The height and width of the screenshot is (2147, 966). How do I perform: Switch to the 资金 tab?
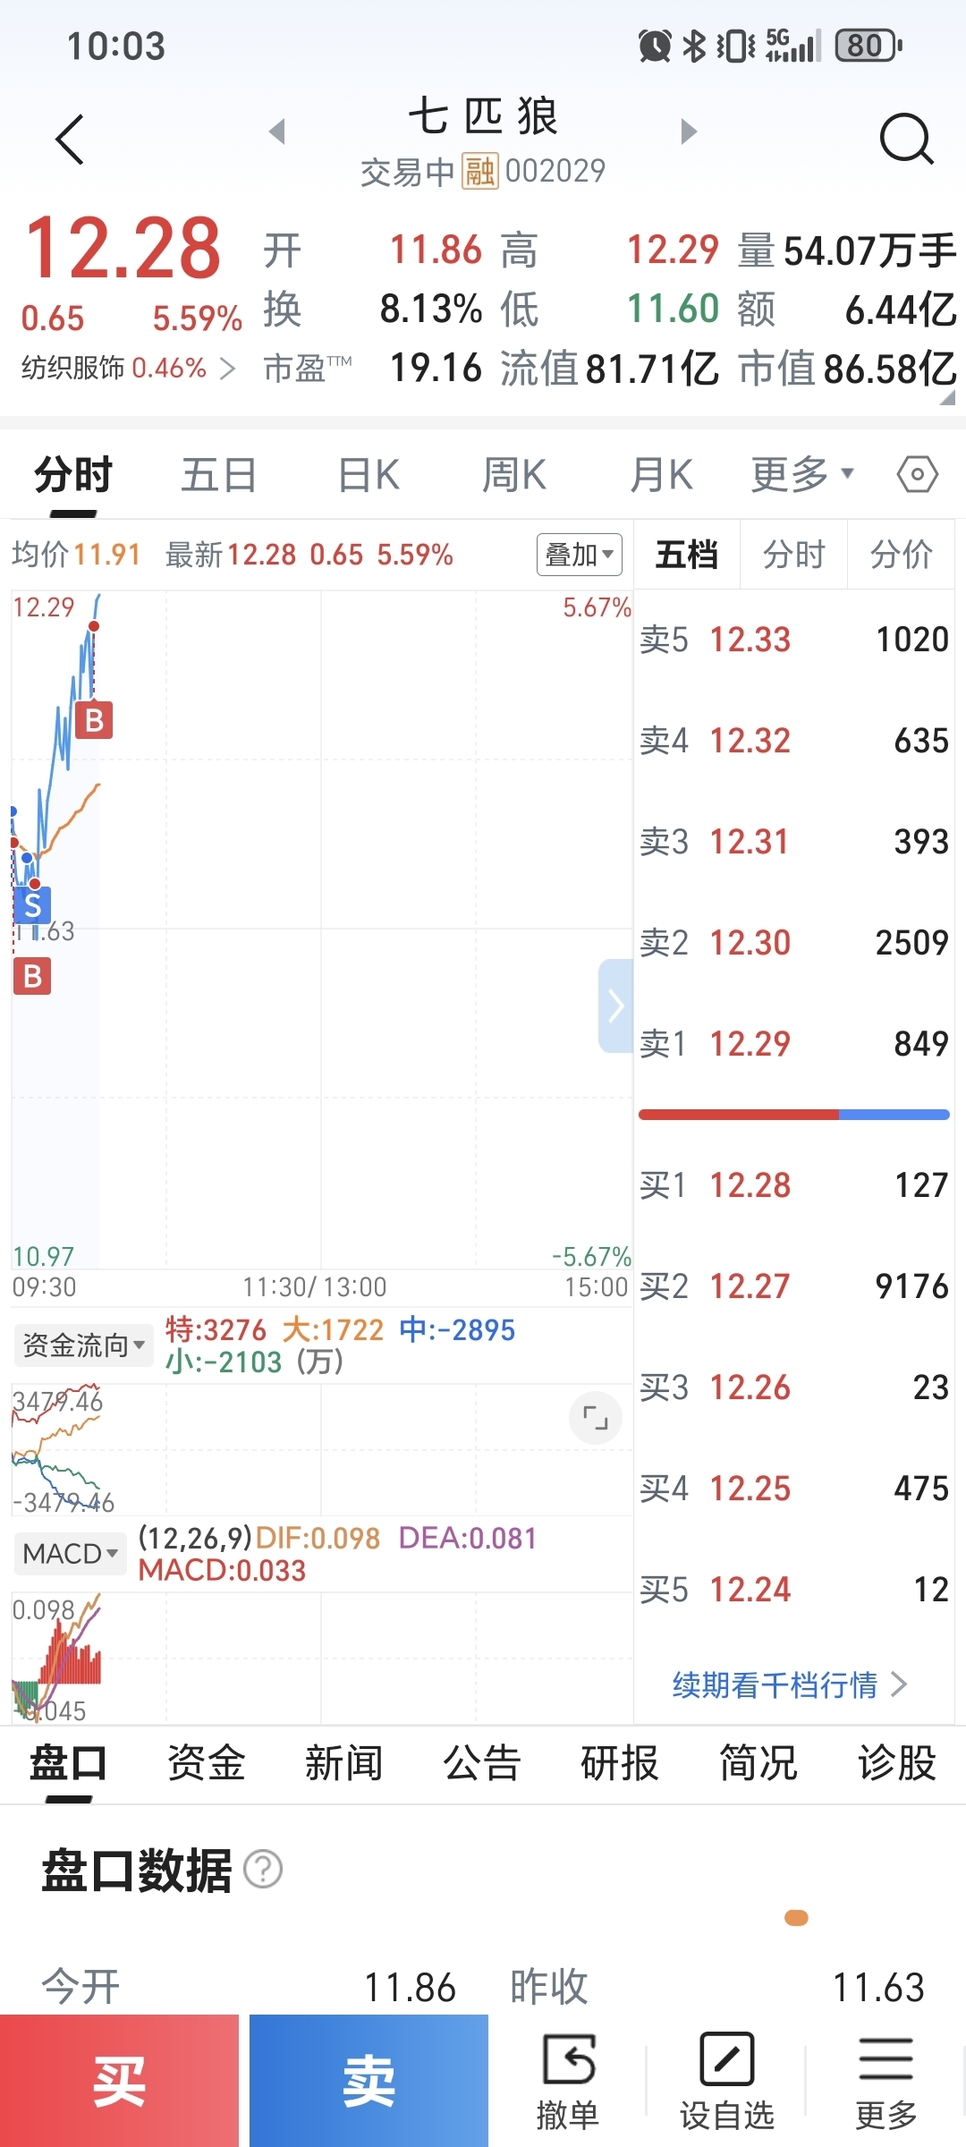(206, 1763)
